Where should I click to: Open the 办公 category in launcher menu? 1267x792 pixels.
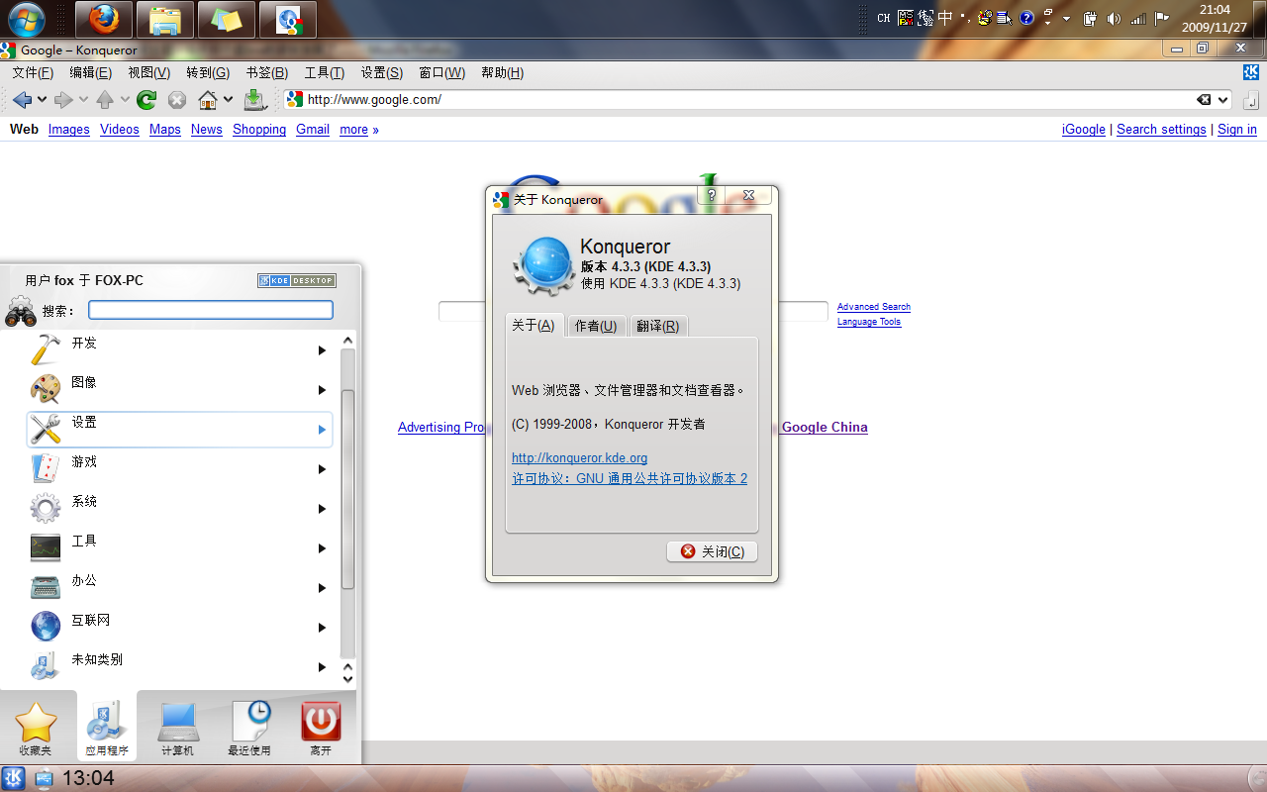click(179, 587)
